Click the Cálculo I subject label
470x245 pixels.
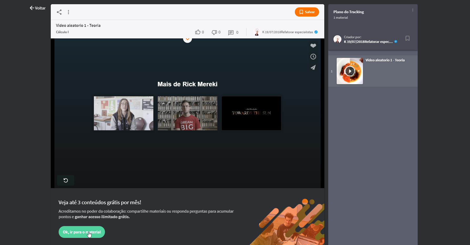62,32
